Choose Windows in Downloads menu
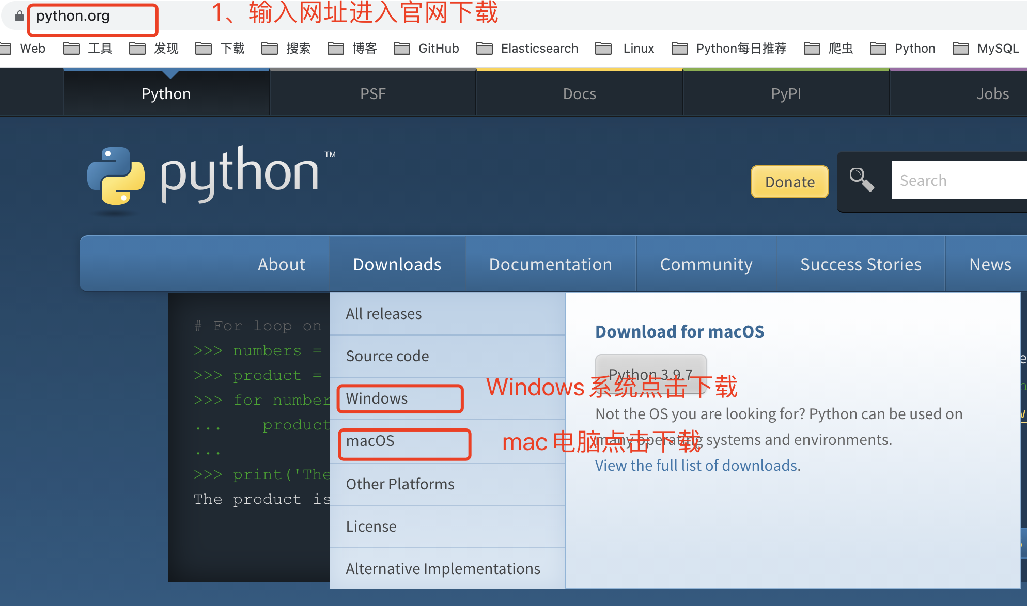 click(x=447, y=398)
